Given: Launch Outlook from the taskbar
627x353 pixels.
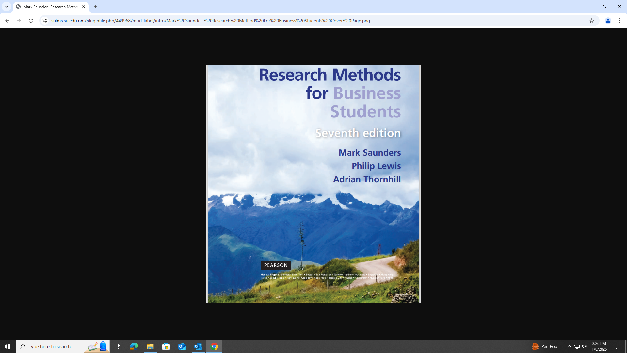Looking at the screenshot, I should click(x=198, y=346).
